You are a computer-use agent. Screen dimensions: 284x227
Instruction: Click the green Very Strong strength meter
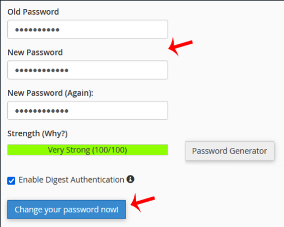click(87, 150)
